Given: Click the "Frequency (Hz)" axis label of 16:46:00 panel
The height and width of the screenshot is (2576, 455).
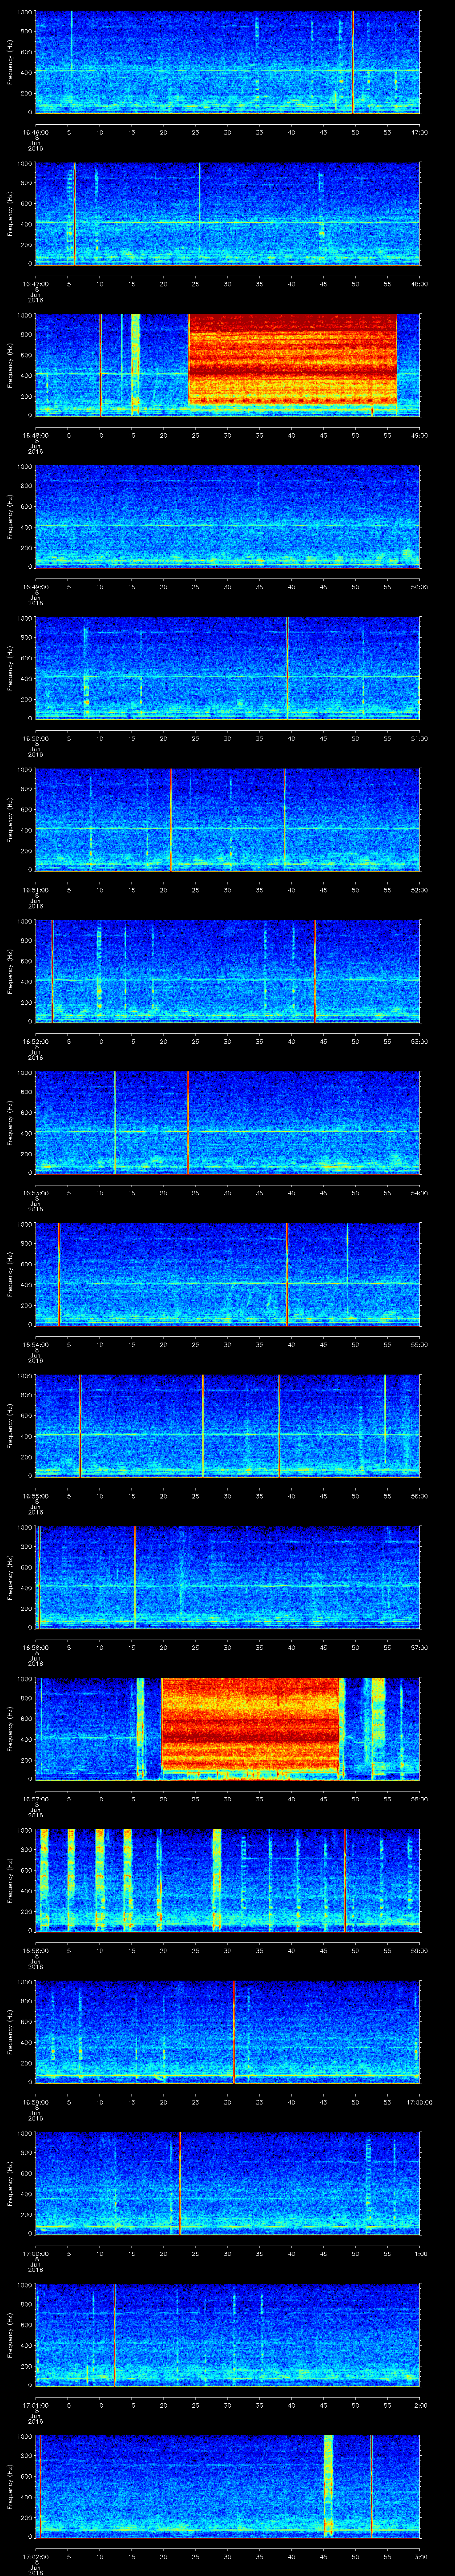Looking at the screenshot, I should click(x=11, y=62).
